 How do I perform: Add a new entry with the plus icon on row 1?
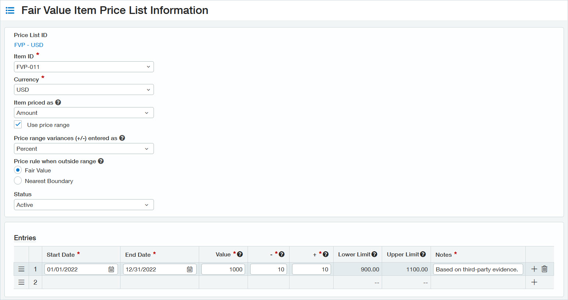coord(534,269)
